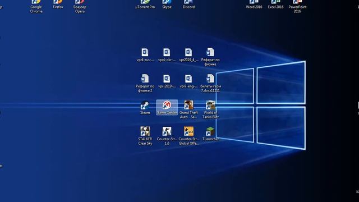Screen dimensions: 359x202
Task: Select the vpr4-okr Word document
Action: (167, 55)
